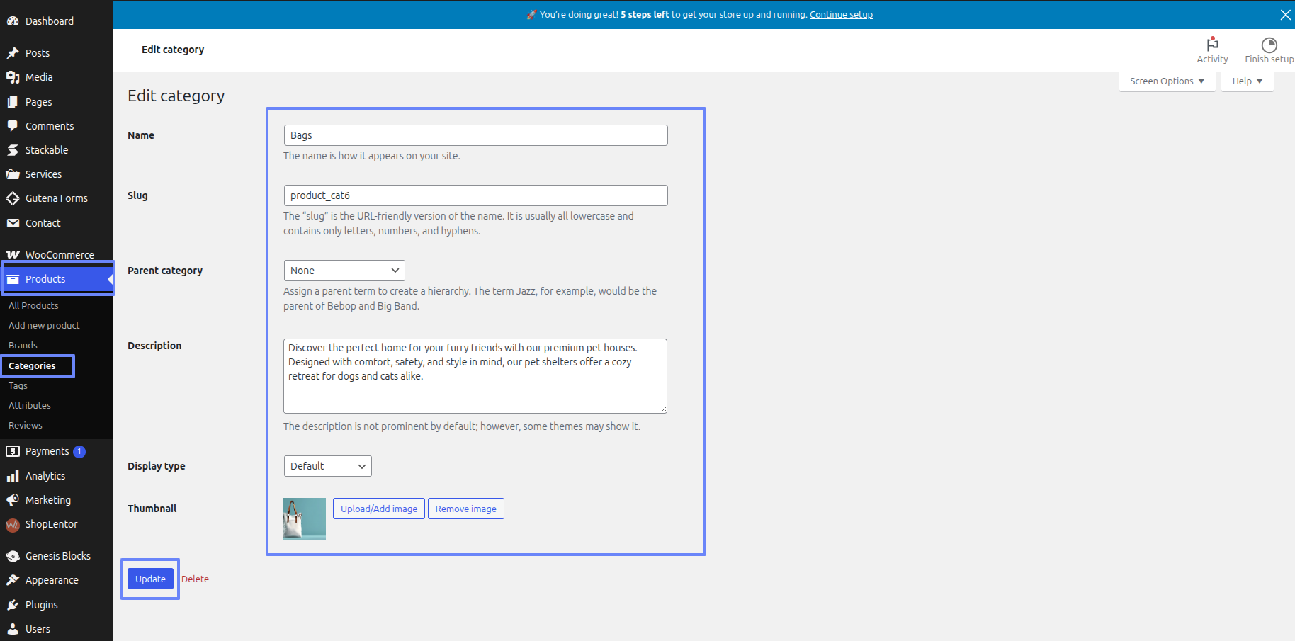
Task: Click the Stackable icon in sidebar
Action: (13, 150)
